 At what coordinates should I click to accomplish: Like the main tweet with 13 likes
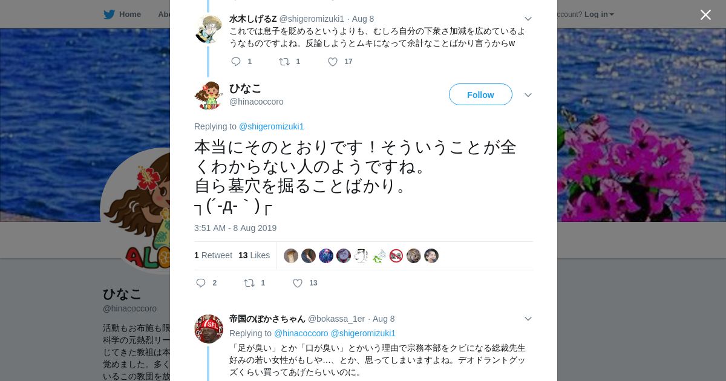[298, 283]
